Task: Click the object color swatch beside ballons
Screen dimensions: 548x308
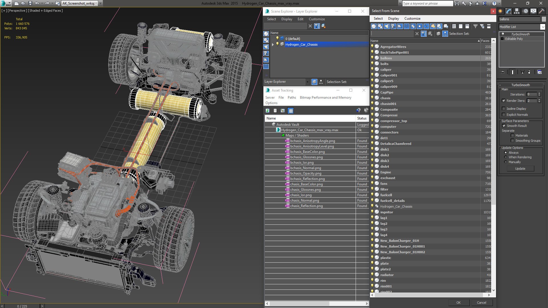Action: click(x=543, y=19)
